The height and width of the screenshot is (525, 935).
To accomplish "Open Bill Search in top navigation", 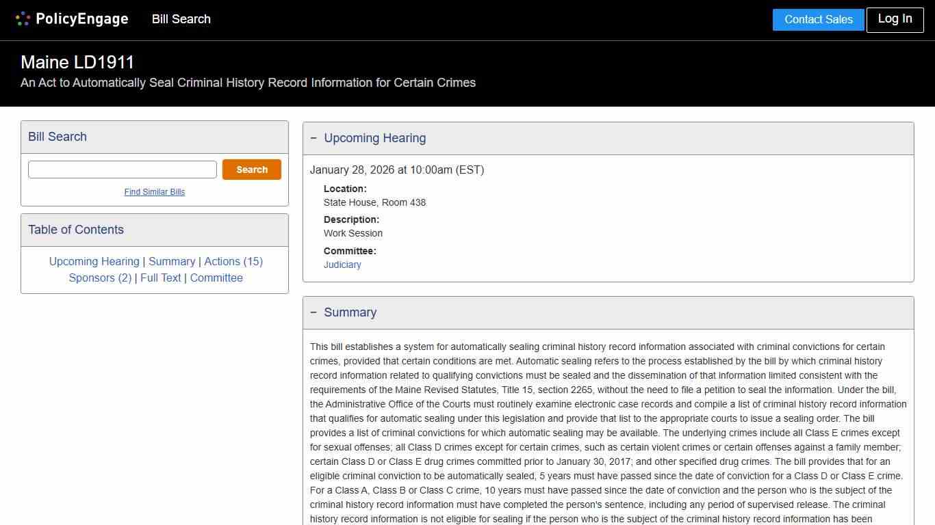I will pos(181,19).
